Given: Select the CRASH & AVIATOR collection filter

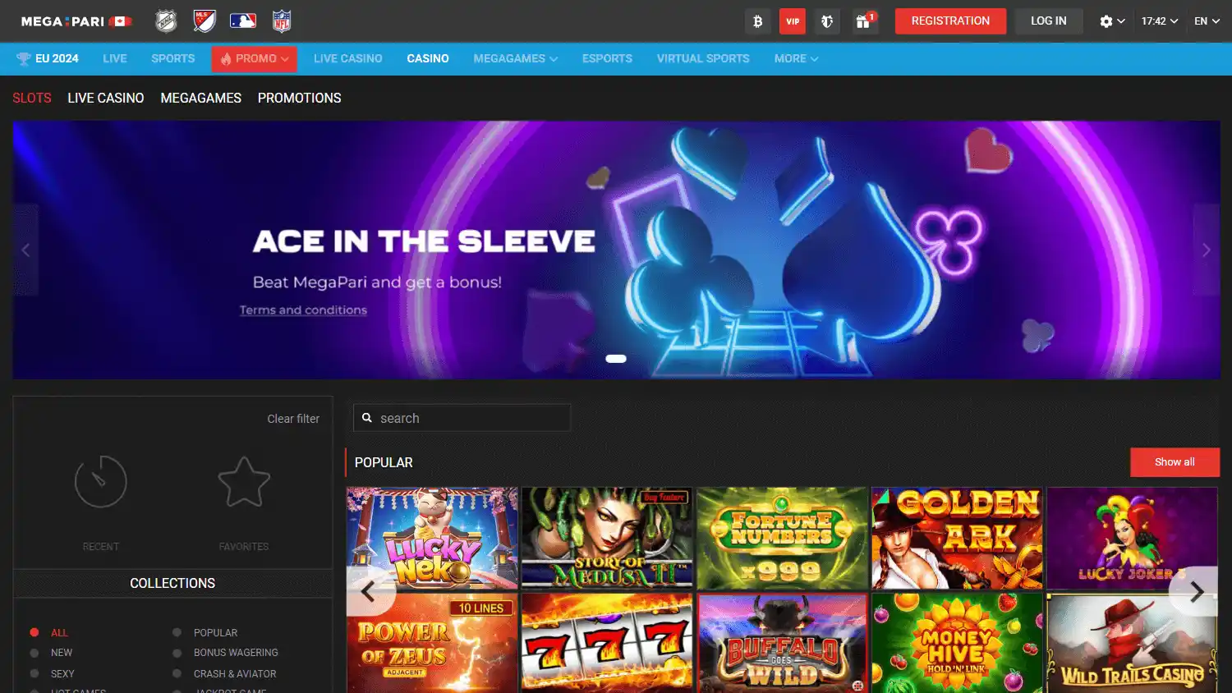Looking at the screenshot, I should pos(224,674).
